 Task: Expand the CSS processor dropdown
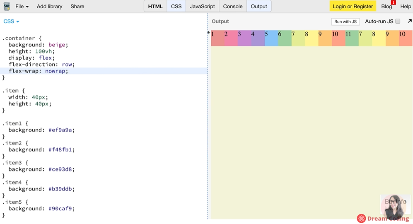11,21
